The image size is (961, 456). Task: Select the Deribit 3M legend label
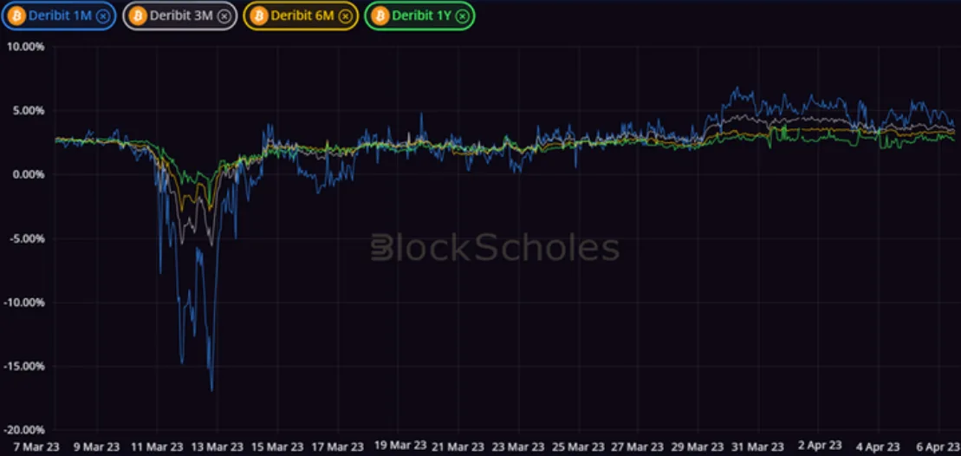[181, 16]
